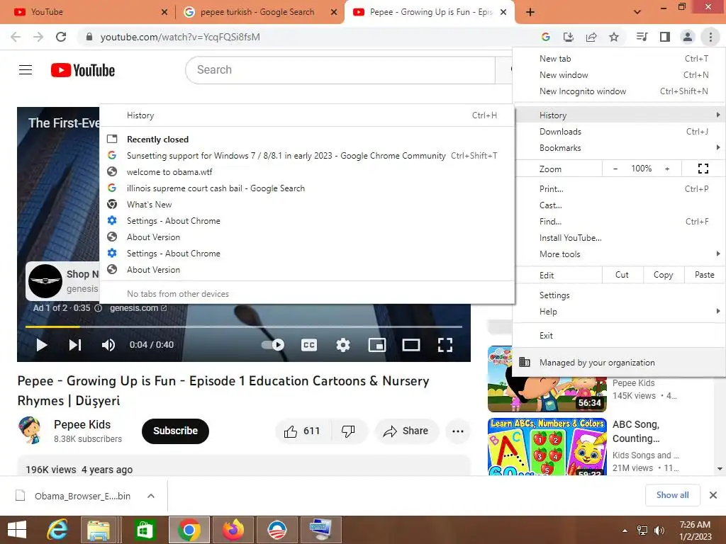
Task: Click Print in the Chrome menu
Action: click(x=620, y=189)
